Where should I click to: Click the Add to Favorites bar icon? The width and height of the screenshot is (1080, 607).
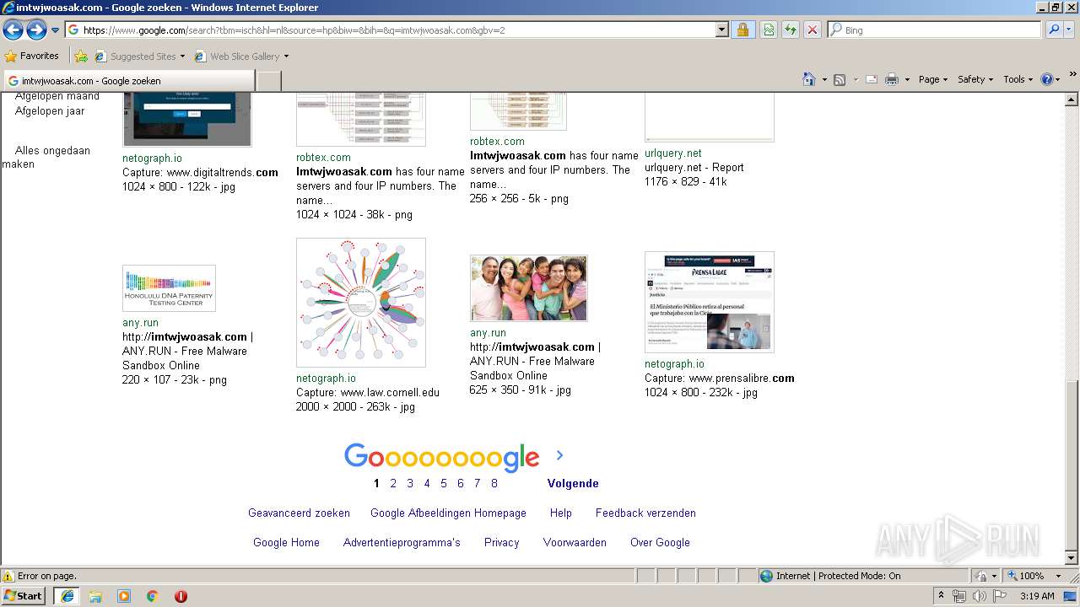tap(81, 56)
